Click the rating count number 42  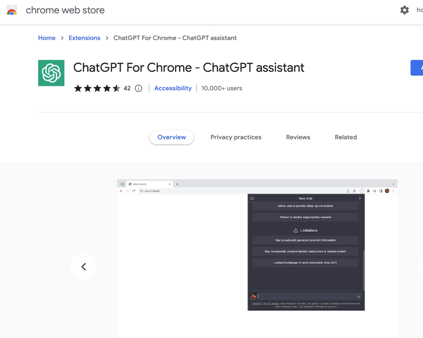pos(127,88)
